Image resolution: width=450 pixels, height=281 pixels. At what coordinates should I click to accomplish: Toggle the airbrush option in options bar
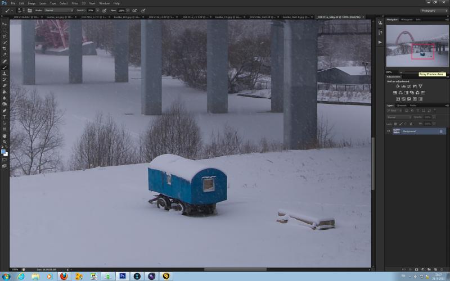(x=134, y=11)
